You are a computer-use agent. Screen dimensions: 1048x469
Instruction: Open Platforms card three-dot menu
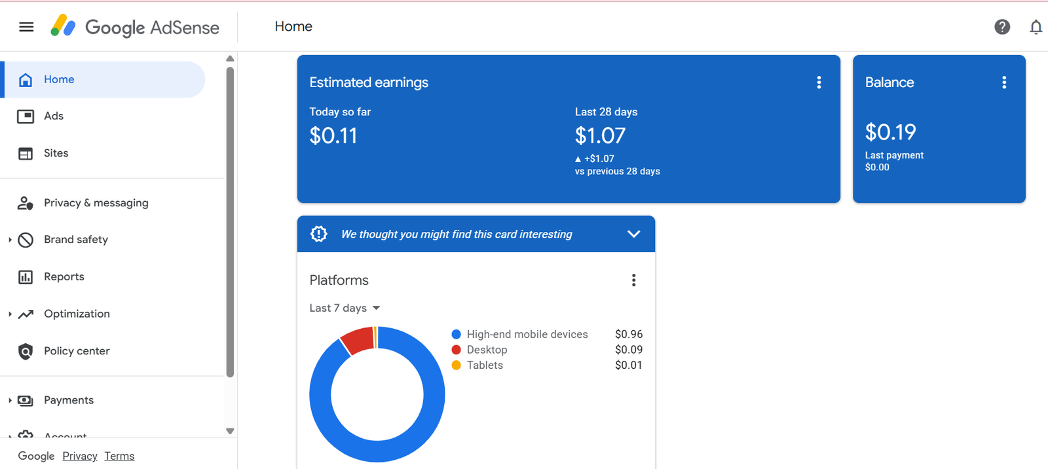(633, 280)
